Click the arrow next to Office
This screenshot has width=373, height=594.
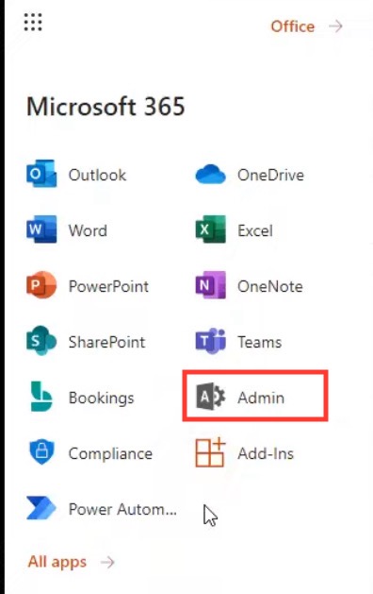click(335, 26)
